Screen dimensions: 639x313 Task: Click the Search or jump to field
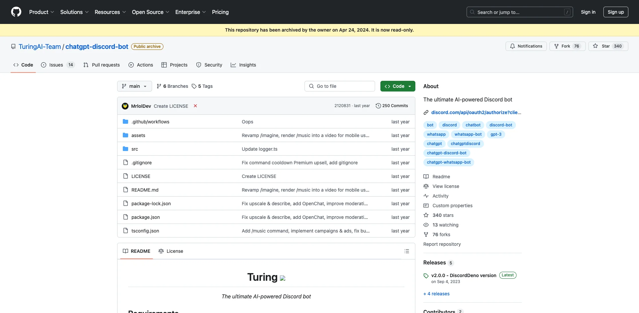coord(520,12)
